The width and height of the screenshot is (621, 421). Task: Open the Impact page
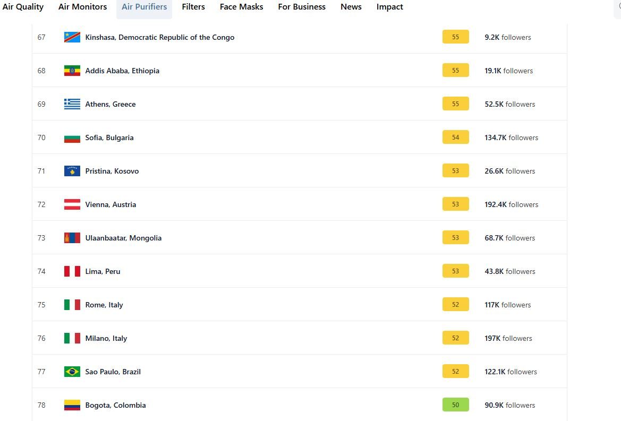(x=390, y=7)
